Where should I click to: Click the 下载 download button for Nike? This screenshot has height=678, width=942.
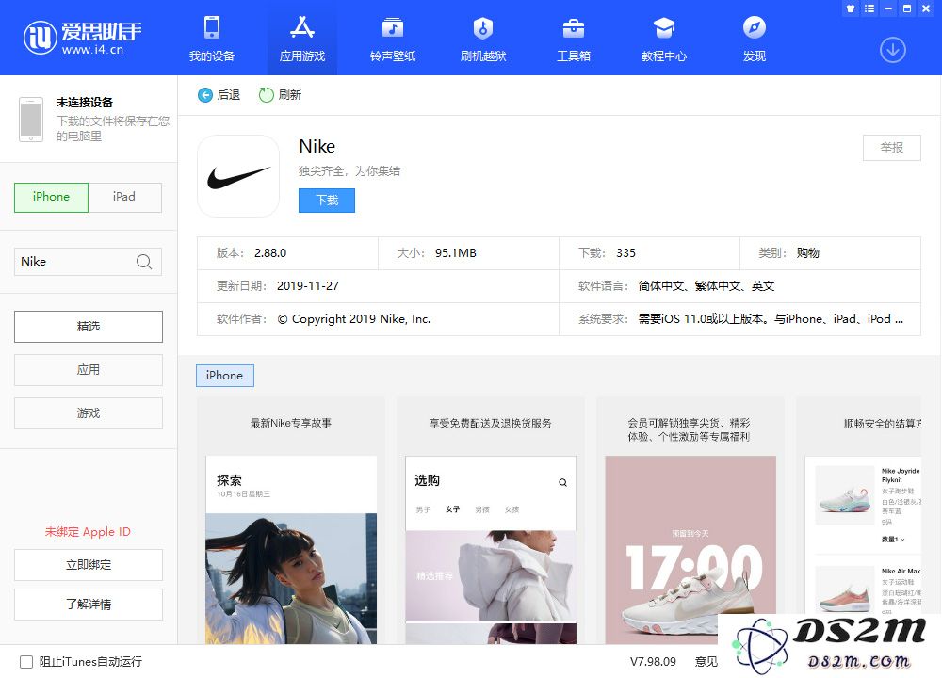tap(327, 201)
